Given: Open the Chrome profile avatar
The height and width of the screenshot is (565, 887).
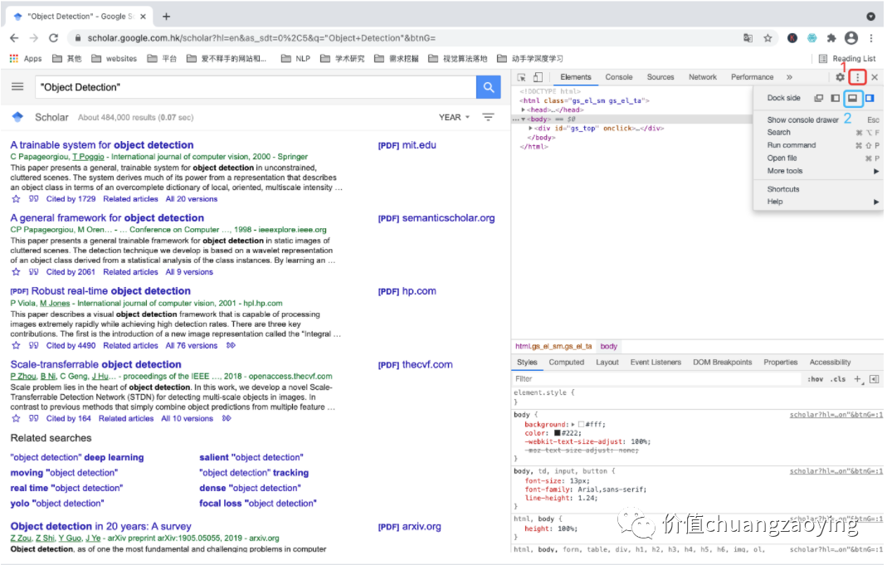Looking at the screenshot, I should (850, 38).
